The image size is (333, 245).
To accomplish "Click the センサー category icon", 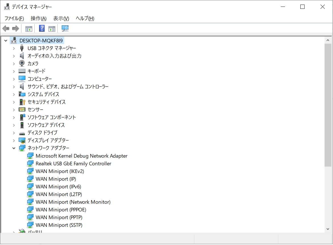I will point(22,110).
